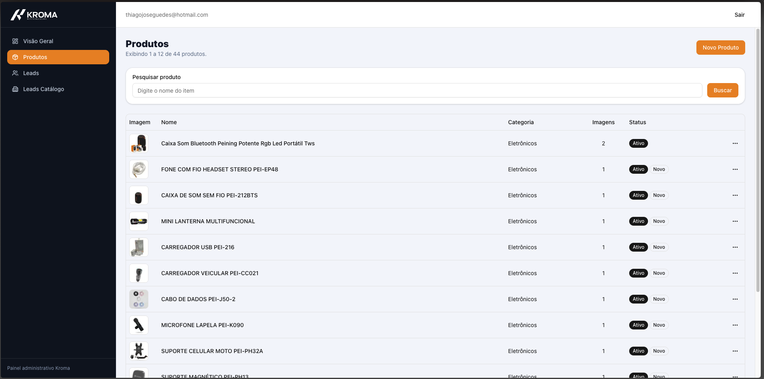The image size is (764, 379).
Task: Click the FONE COM FIO HEADSET thumbnail
Action: point(139,169)
